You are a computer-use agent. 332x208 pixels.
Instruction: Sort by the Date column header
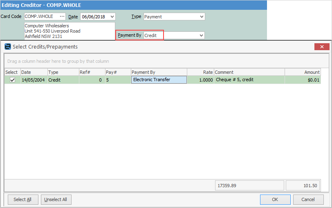pyautogui.click(x=34, y=72)
